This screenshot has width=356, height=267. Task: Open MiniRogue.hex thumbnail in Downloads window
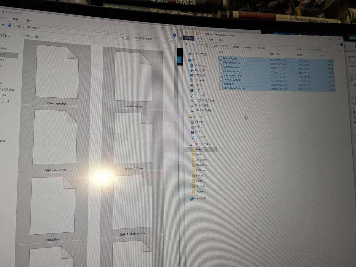click(x=57, y=71)
